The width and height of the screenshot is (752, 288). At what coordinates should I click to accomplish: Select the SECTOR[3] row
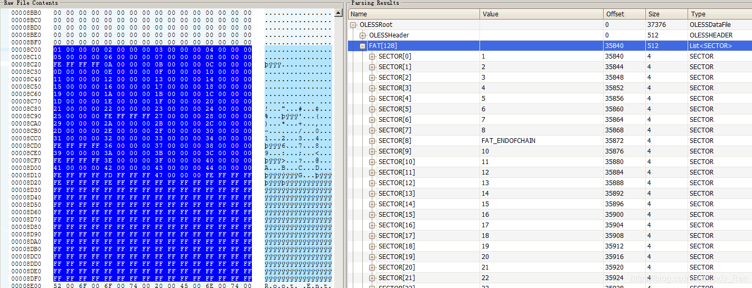tap(550, 88)
